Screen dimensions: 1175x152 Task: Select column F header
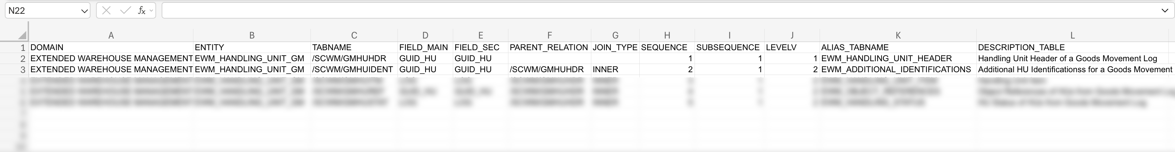coord(549,35)
